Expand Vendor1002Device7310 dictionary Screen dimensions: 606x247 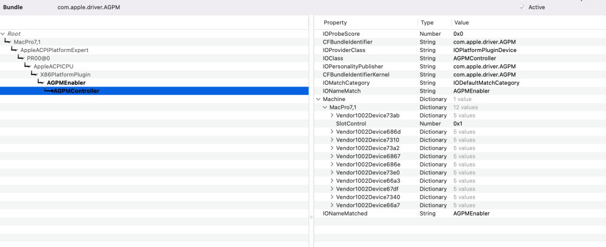click(x=331, y=140)
